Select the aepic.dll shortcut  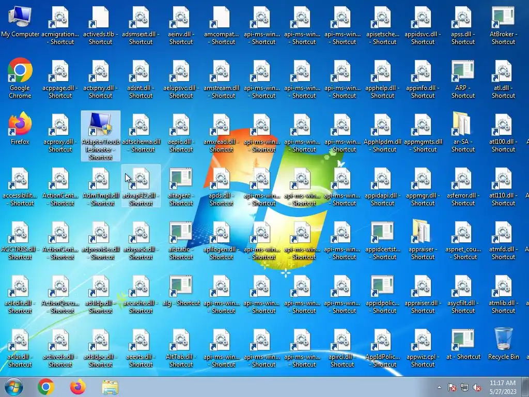pyautogui.click(x=181, y=132)
